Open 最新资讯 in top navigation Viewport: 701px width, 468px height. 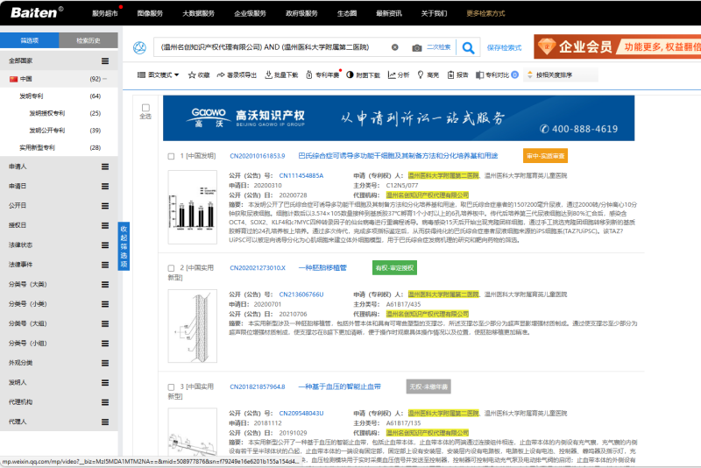pyautogui.click(x=389, y=13)
